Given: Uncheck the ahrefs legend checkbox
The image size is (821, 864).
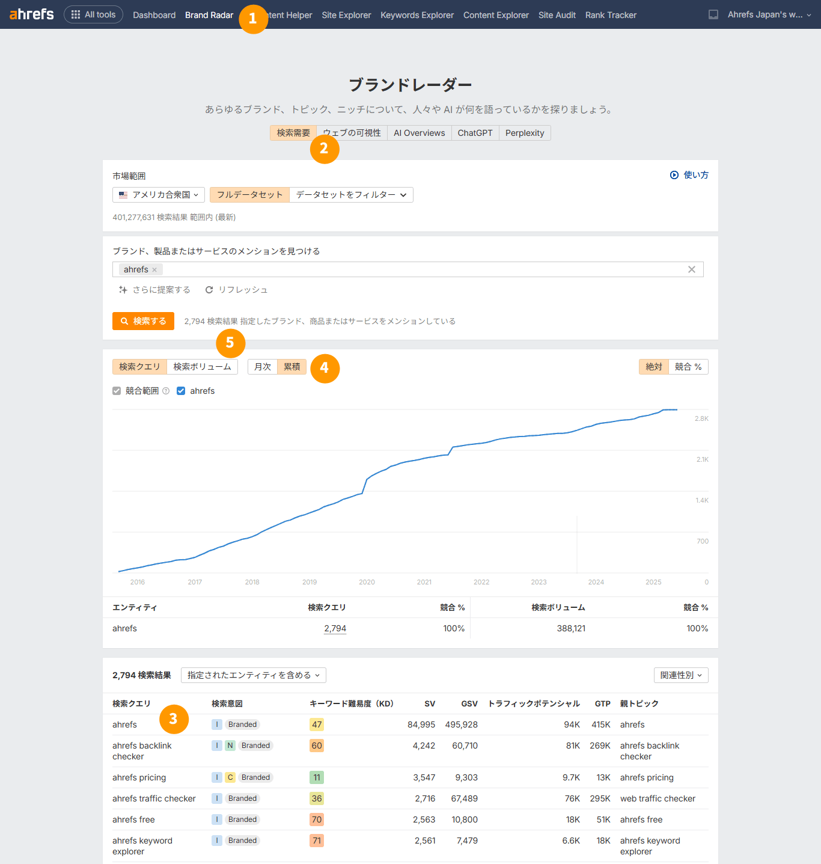Looking at the screenshot, I should (x=181, y=391).
